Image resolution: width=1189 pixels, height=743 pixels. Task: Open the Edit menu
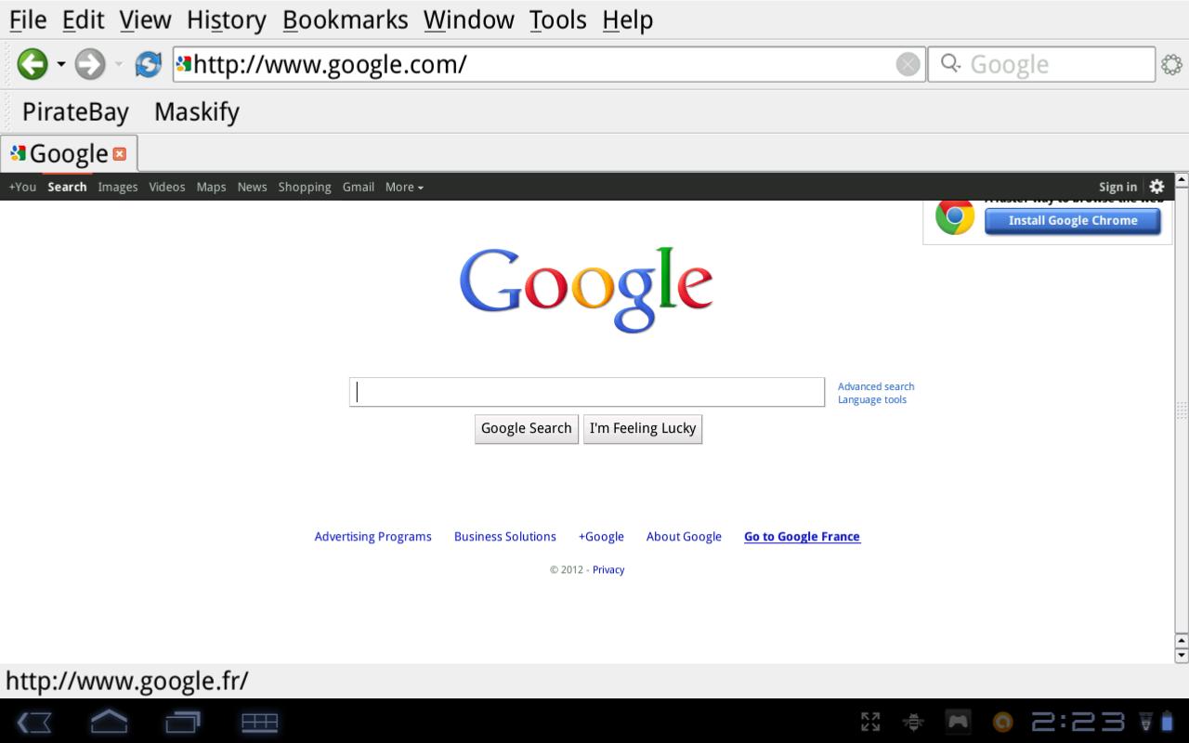pos(84,20)
